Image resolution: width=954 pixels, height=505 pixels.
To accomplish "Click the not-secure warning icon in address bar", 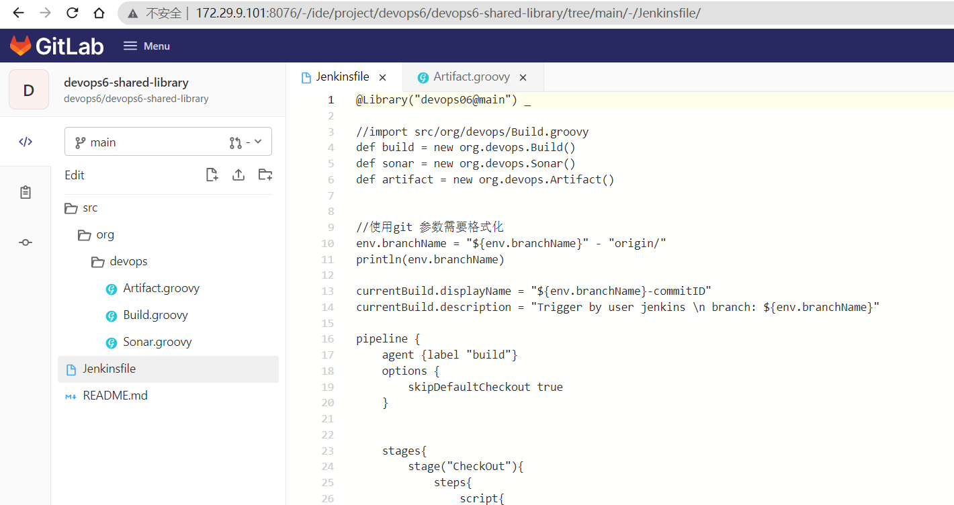I will [x=133, y=13].
